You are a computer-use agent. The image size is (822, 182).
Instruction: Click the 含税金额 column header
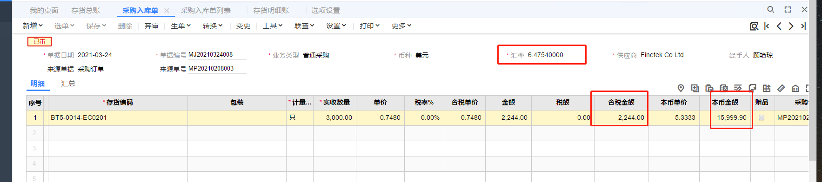[621, 103]
